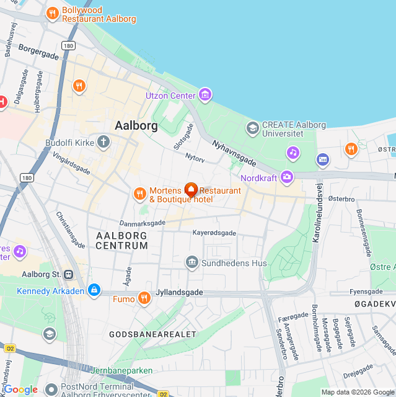The width and height of the screenshot is (396, 397).
Task: Select the Sundhedens Hus building marker
Action: pyautogui.click(x=192, y=262)
